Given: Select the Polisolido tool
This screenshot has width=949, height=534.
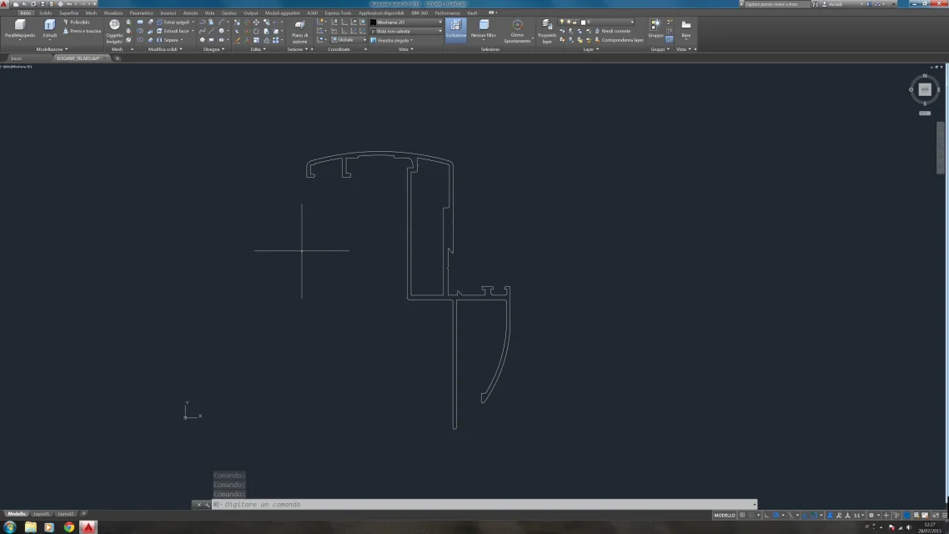Looking at the screenshot, I should click(76, 23).
